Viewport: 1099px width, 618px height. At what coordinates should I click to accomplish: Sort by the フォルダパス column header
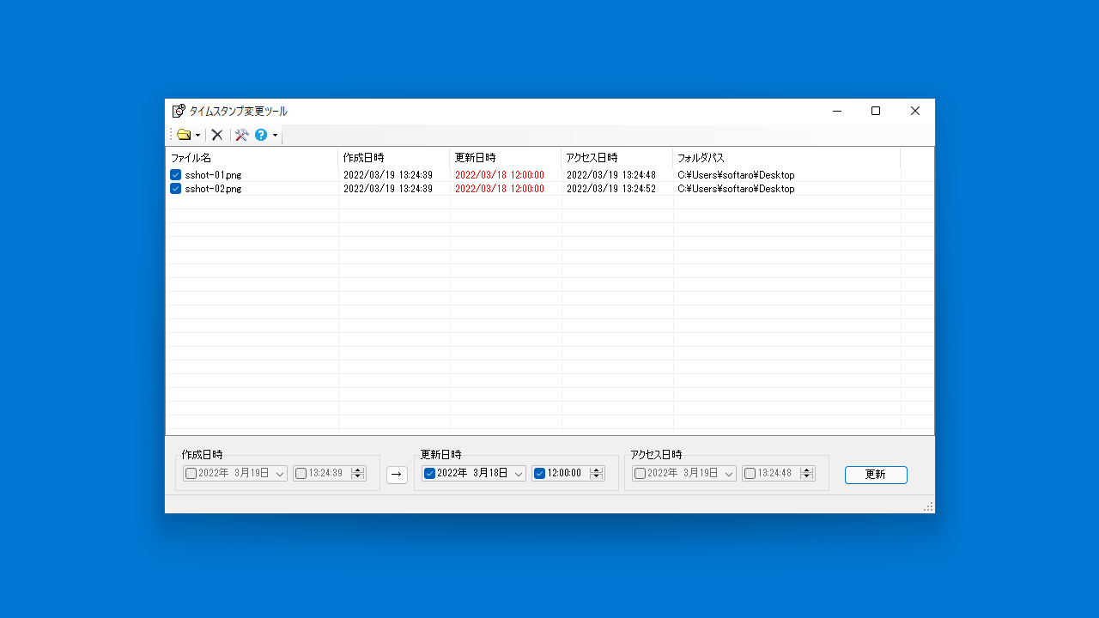tap(786, 158)
